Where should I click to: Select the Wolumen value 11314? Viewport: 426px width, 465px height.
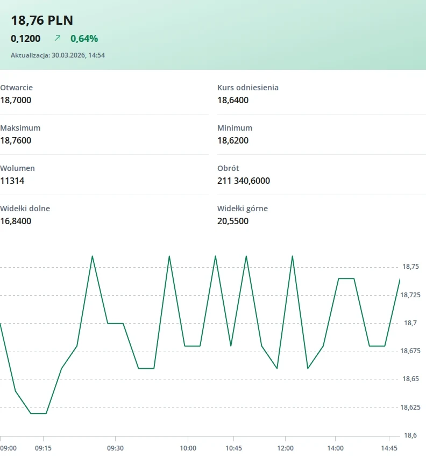point(12,181)
